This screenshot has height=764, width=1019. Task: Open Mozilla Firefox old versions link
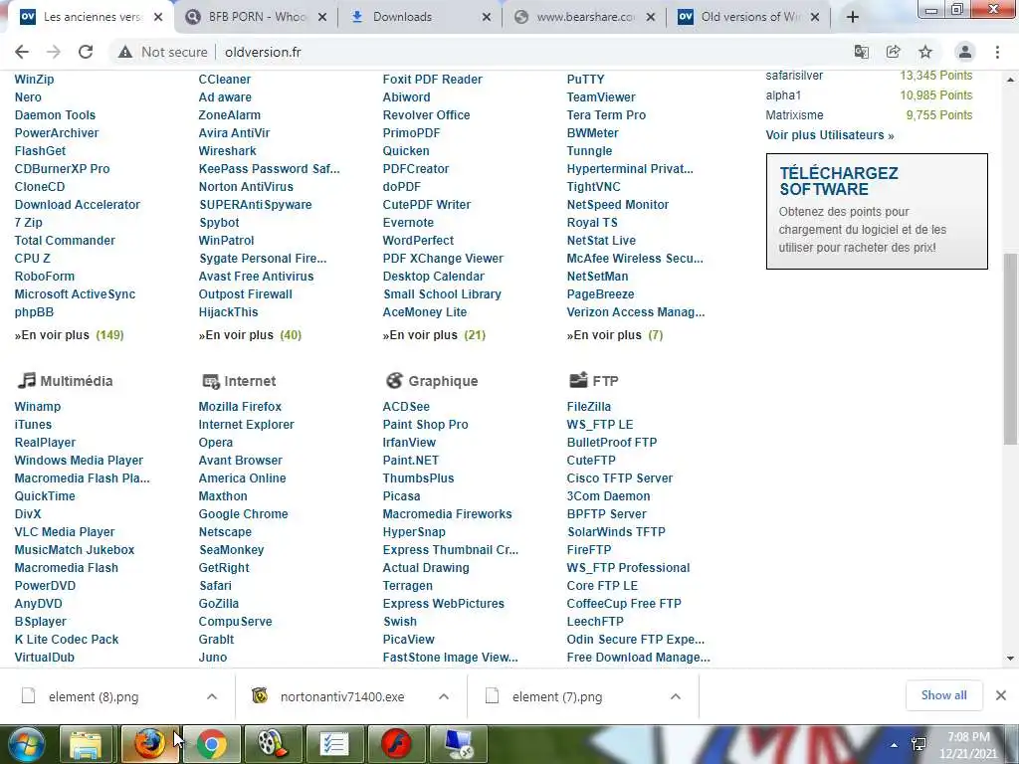click(x=240, y=407)
